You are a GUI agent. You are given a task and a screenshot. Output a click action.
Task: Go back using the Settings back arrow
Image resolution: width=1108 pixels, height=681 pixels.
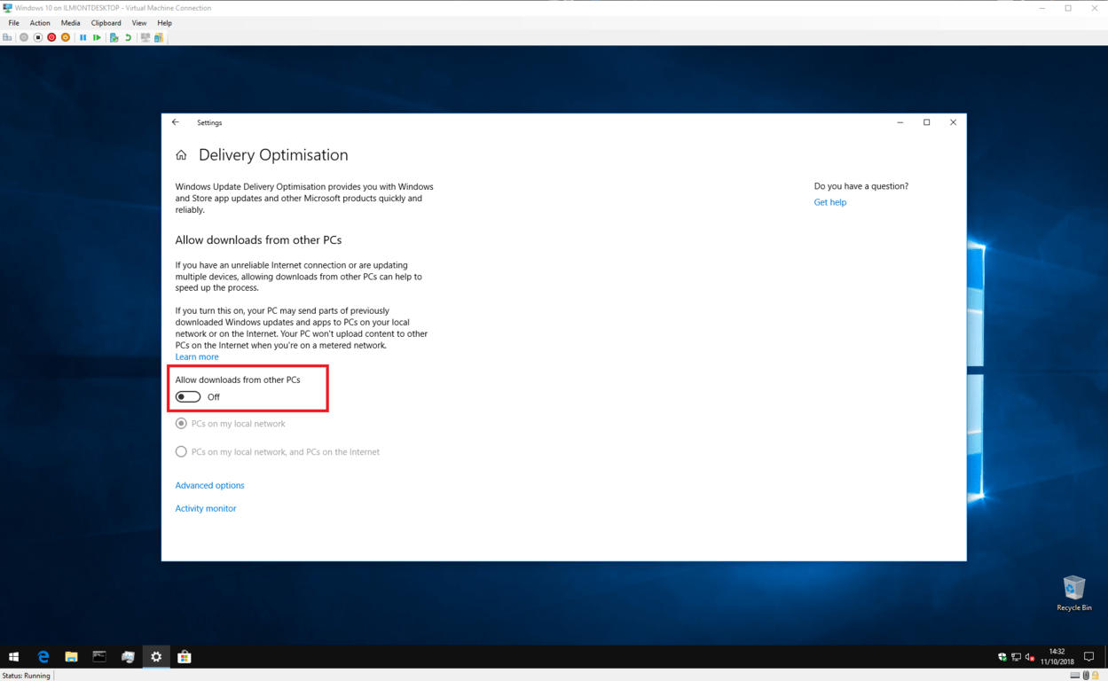176,122
